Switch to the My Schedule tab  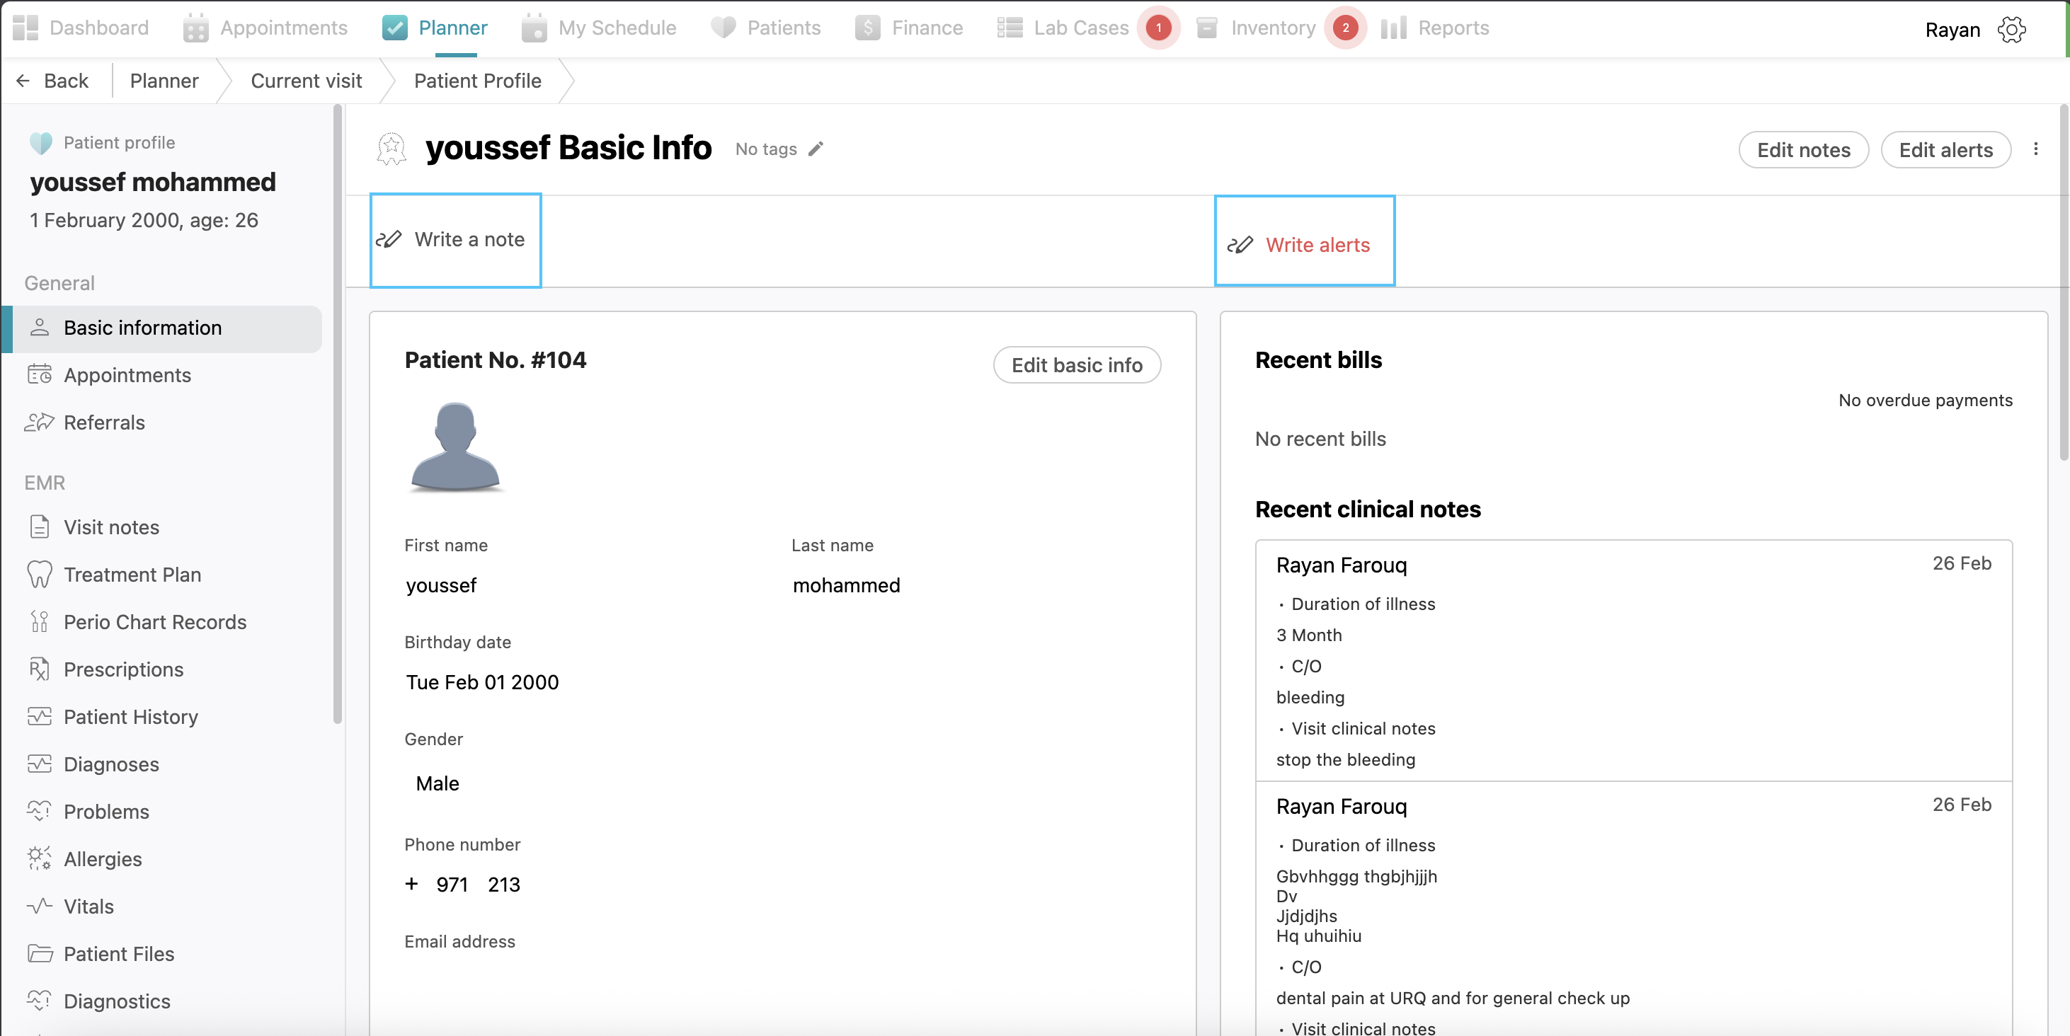[x=617, y=28]
